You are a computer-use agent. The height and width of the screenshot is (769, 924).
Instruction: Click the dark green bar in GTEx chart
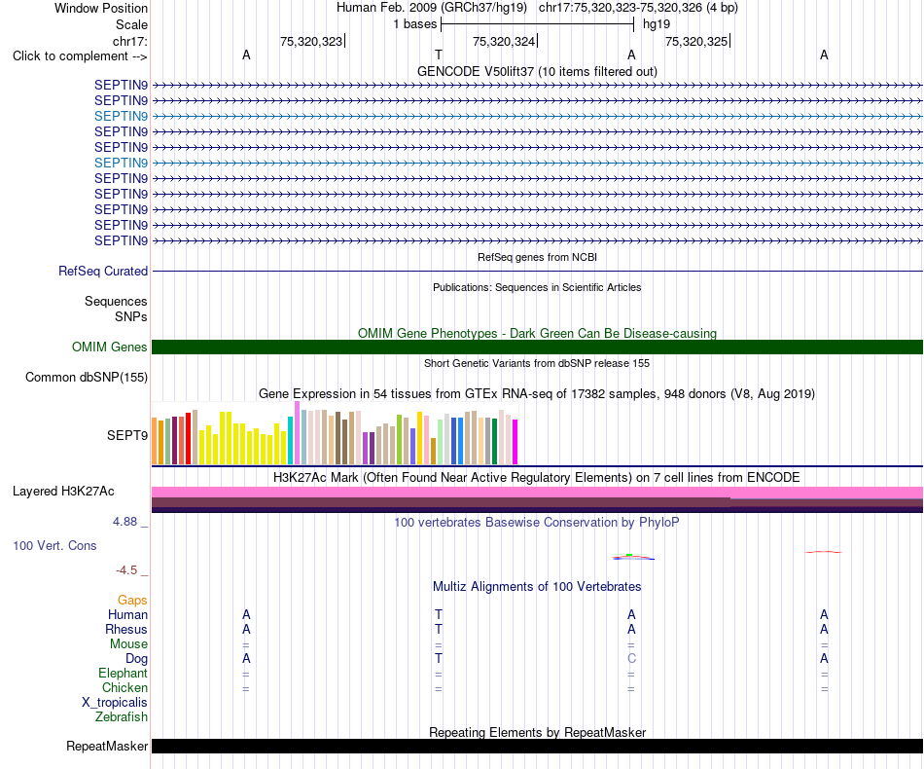tap(494, 442)
